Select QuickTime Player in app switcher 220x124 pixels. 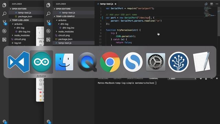(87, 62)
